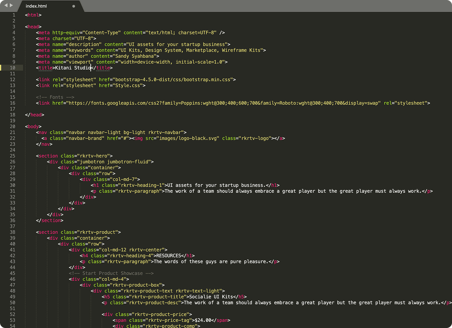The height and width of the screenshot is (328, 452).
Task: Click the 'col-md-7' class value
Action: coord(123,179)
